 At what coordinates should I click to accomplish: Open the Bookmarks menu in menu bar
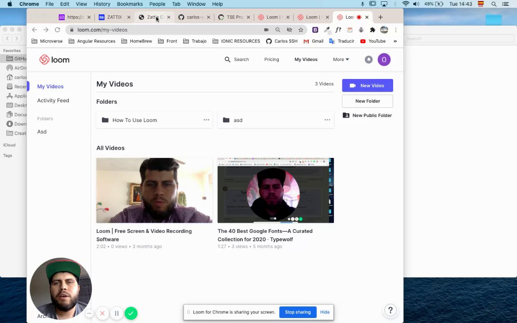130,4
